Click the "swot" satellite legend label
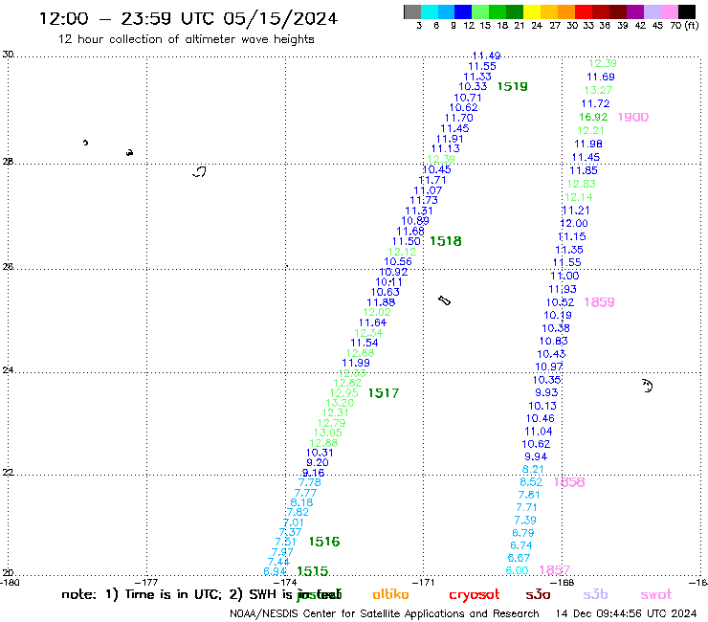 656,594
